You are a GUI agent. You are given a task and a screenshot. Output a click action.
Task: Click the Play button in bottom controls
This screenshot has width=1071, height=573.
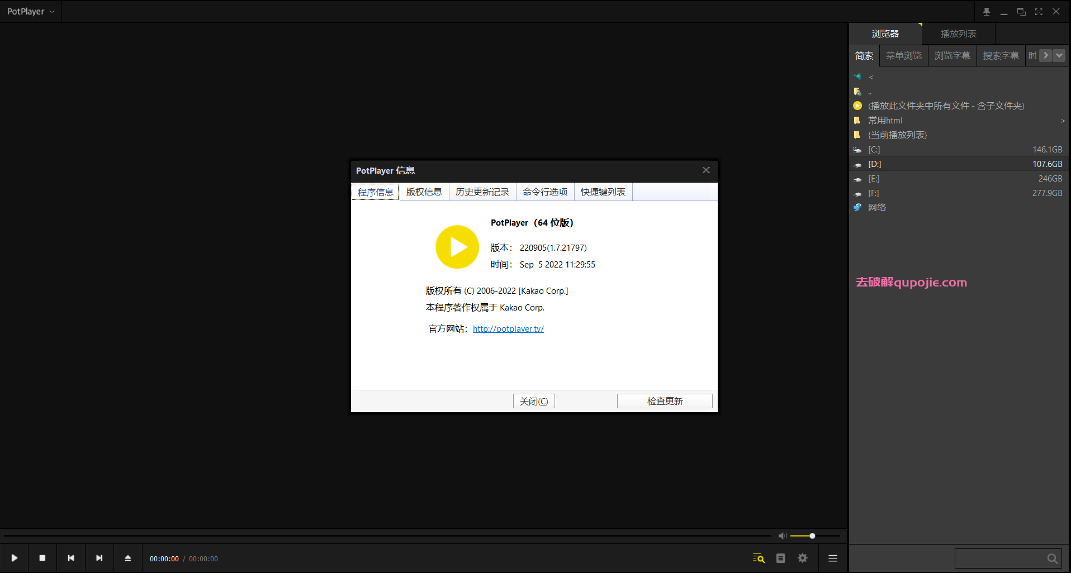pyautogui.click(x=15, y=558)
